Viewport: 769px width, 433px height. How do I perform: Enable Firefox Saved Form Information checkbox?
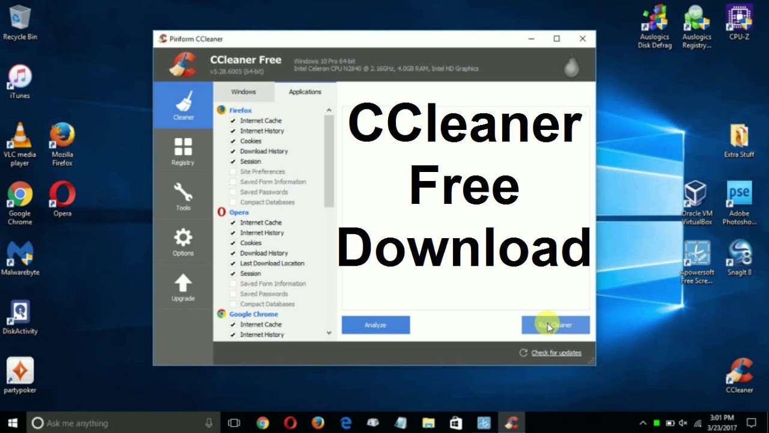[233, 182]
